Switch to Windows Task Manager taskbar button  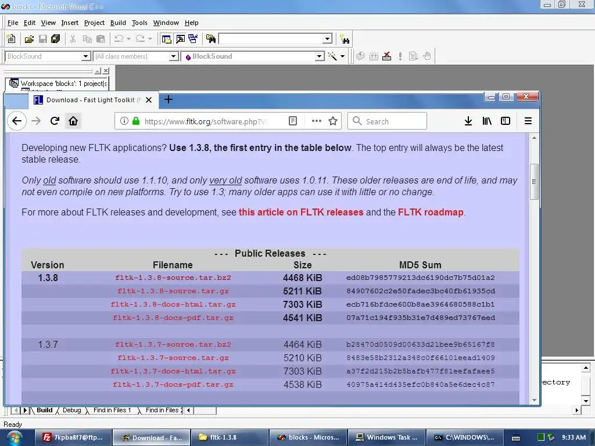point(386,437)
